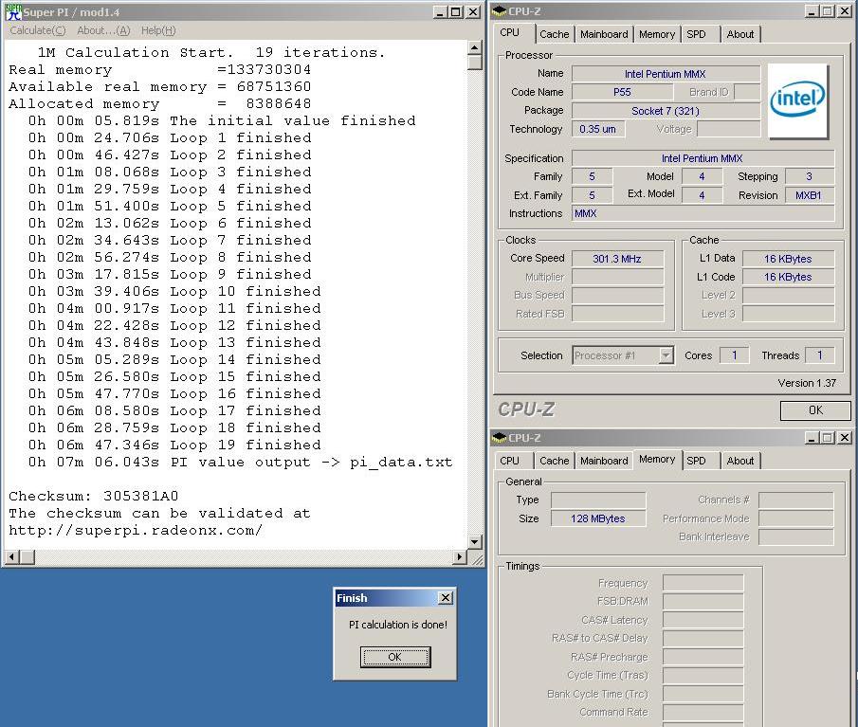Click the Cores value field
This screenshot has width=858, height=727.
point(735,355)
